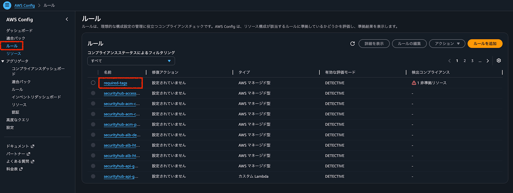Sort by タイプ column header
Image resolution: width=513 pixels, height=193 pixels.
pos(244,73)
